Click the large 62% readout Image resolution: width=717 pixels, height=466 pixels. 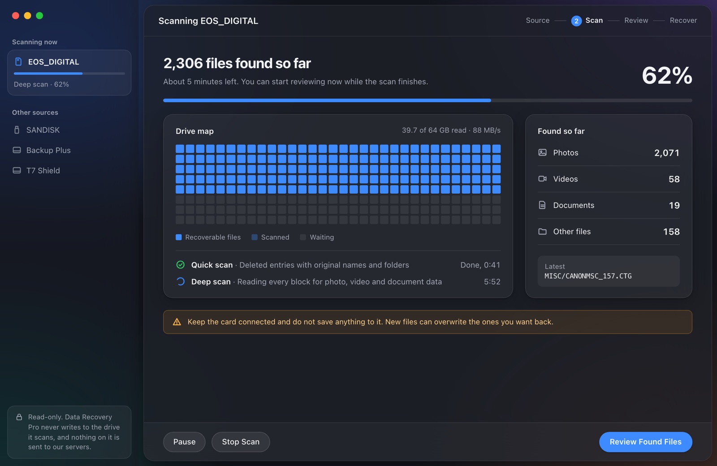[x=667, y=75]
